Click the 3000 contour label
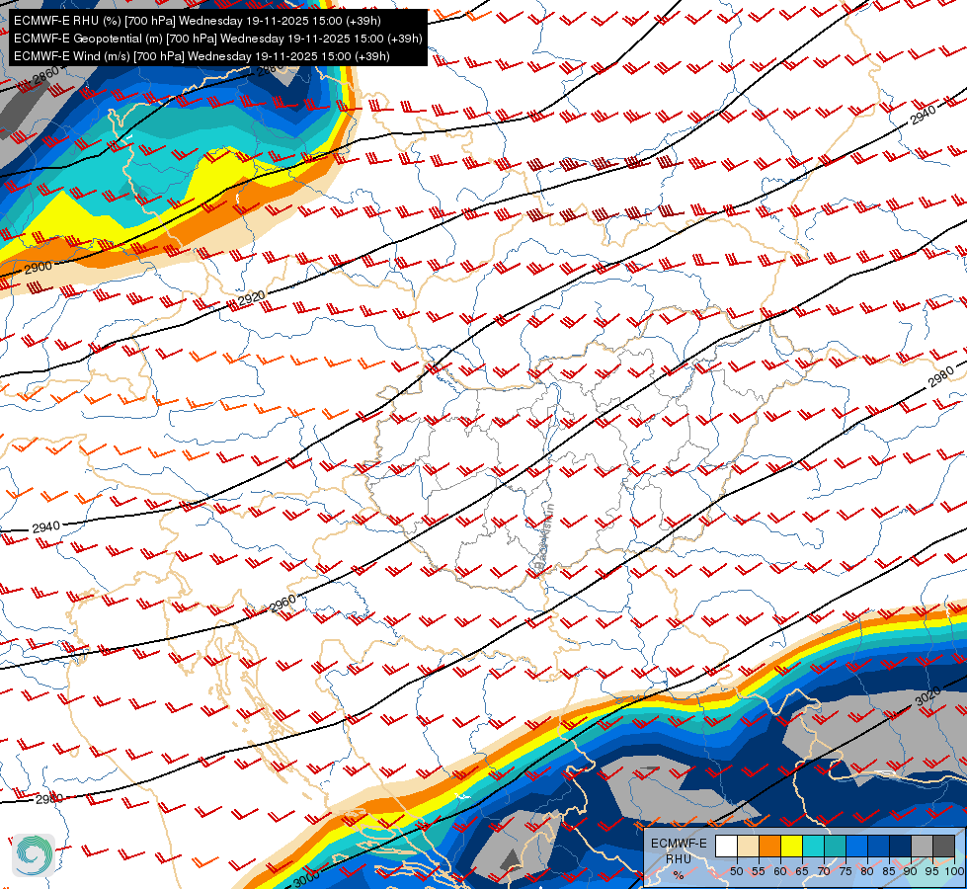Viewport: 967px width, 889px height. point(306,877)
